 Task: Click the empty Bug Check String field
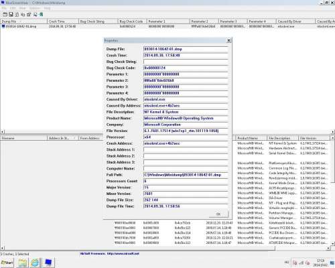click(x=186, y=62)
